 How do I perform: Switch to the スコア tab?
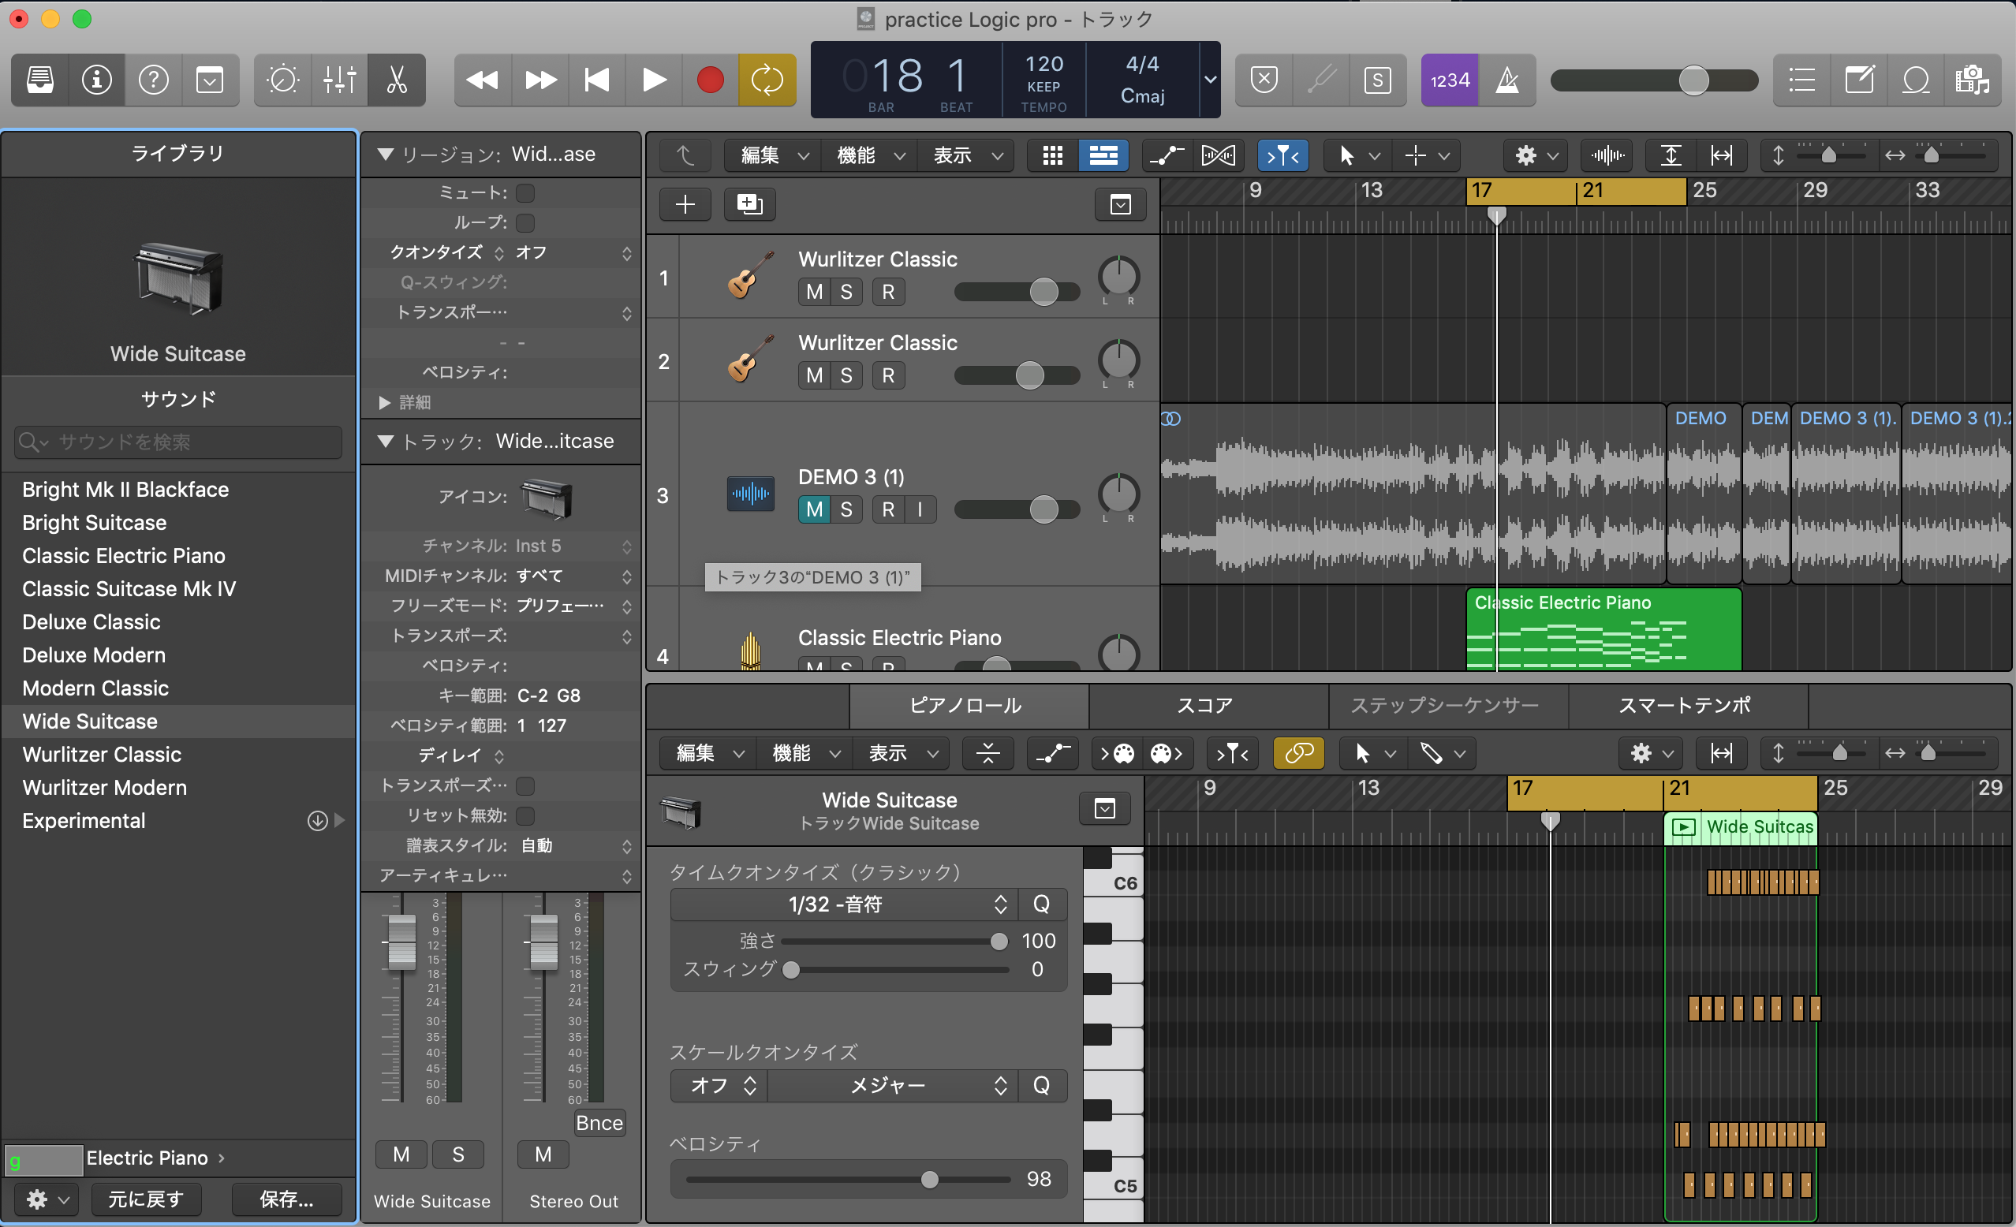[1207, 705]
